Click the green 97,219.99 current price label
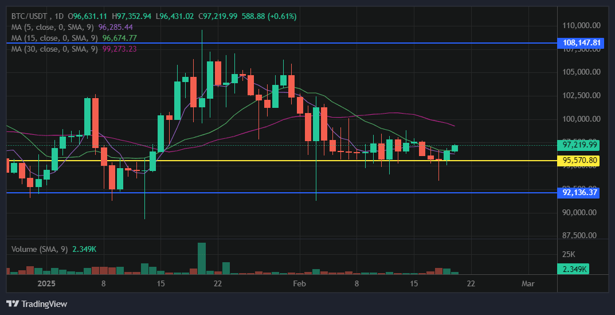This screenshot has width=615, height=315. pos(579,145)
